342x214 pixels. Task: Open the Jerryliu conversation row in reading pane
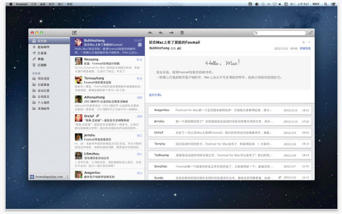(230, 121)
